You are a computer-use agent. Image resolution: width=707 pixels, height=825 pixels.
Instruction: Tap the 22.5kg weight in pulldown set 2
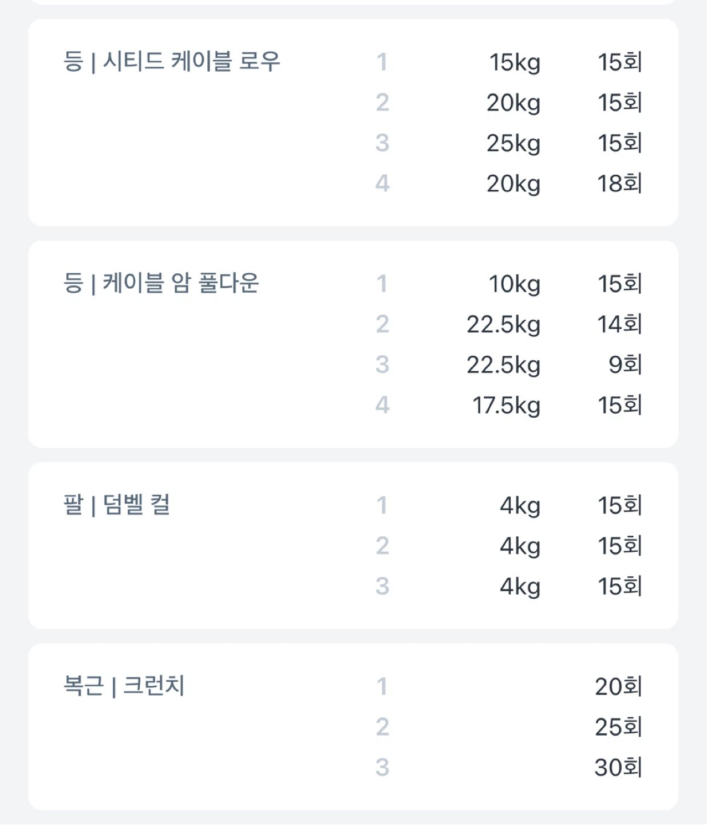[x=504, y=325]
